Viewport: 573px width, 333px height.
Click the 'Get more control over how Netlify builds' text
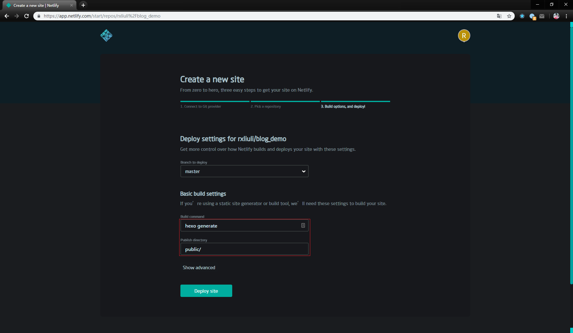[x=268, y=149]
